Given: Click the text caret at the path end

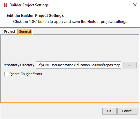Looking at the screenshot, I should [120, 65].
